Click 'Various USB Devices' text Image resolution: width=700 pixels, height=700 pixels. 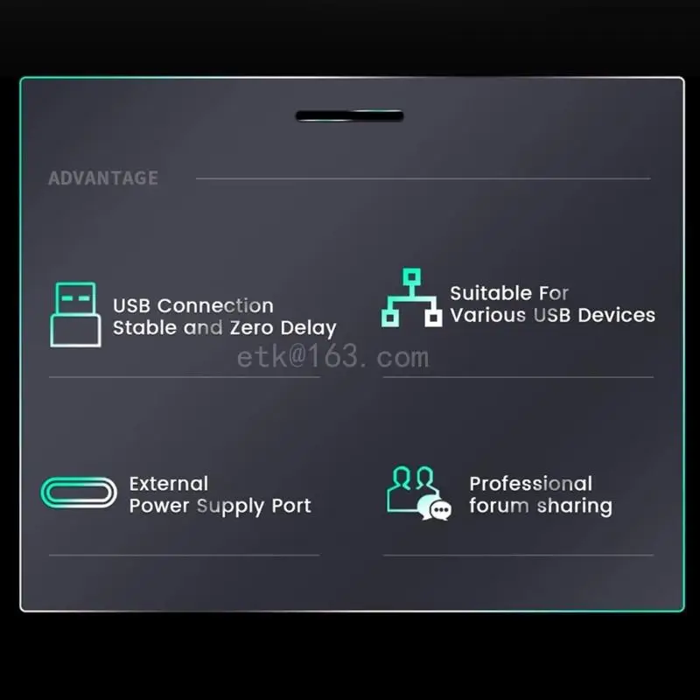tap(553, 315)
